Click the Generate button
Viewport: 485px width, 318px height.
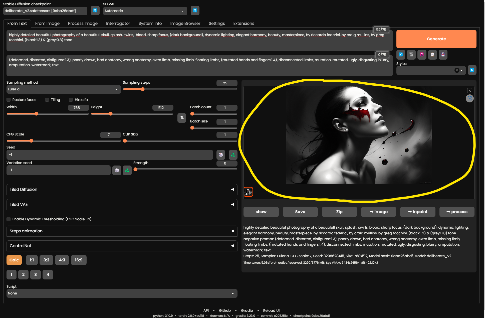click(x=436, y=39)
